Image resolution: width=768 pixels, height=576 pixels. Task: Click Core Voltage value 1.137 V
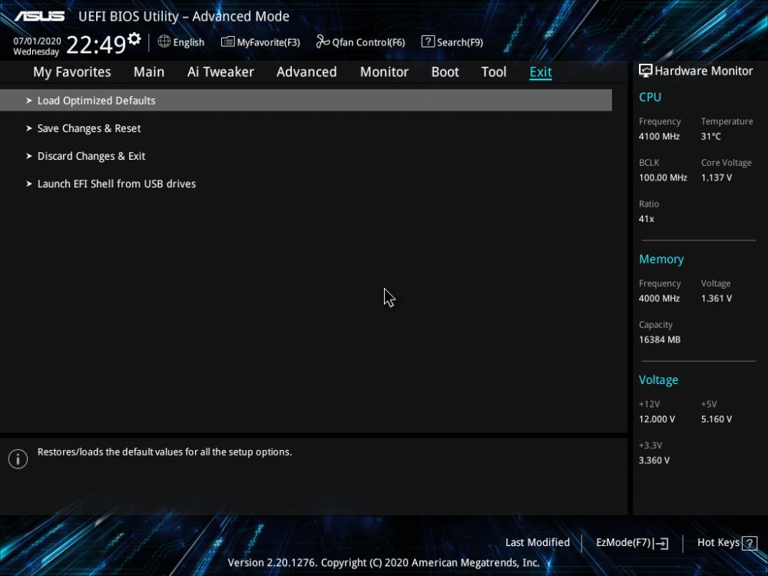point(716,178)
